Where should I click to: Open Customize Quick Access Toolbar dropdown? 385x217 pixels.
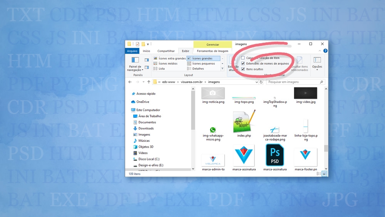coord(147,44)
